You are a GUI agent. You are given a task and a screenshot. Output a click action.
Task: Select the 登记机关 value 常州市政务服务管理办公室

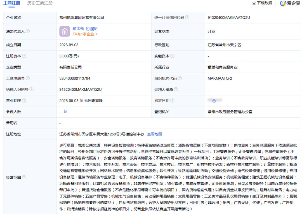pos(230,112)
